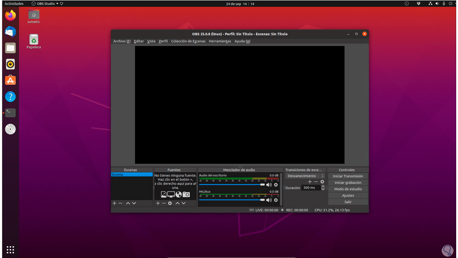Screen dimensions: 458x258
Task: Click the Duración spinner arrows
Action: click(x=323, y=188)
